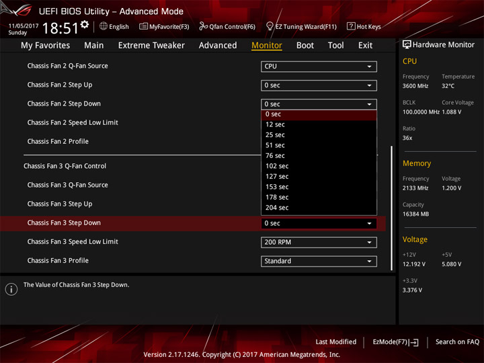Go to the Advanced tab
This screenshot has height=363, width=484.
click(x=218, y=46)
